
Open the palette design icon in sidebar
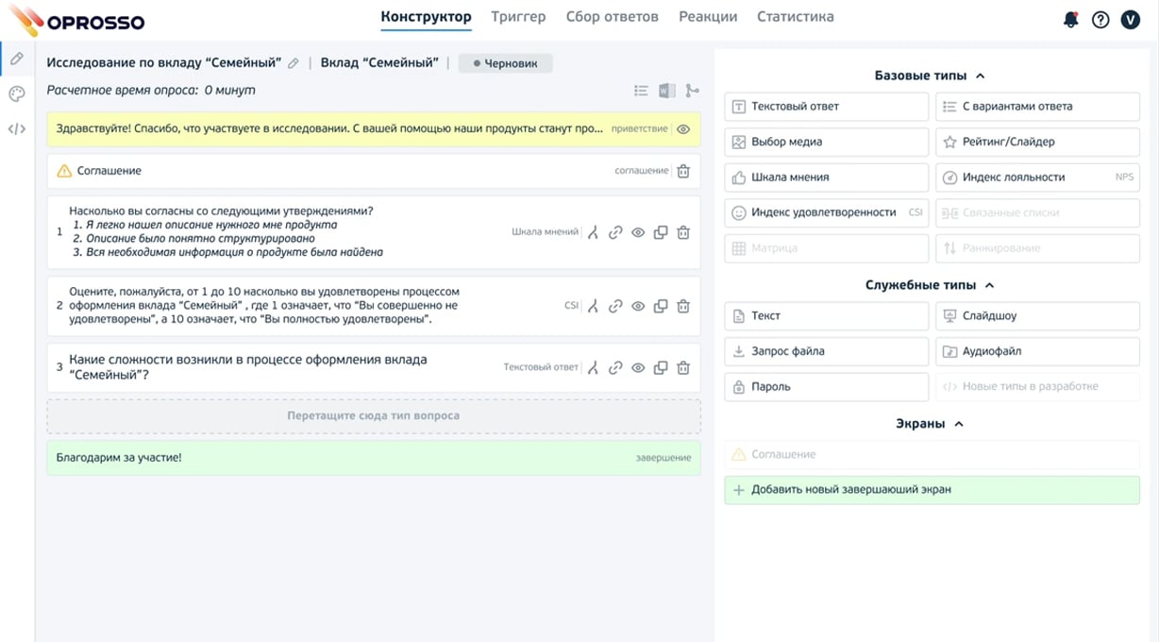17,93
